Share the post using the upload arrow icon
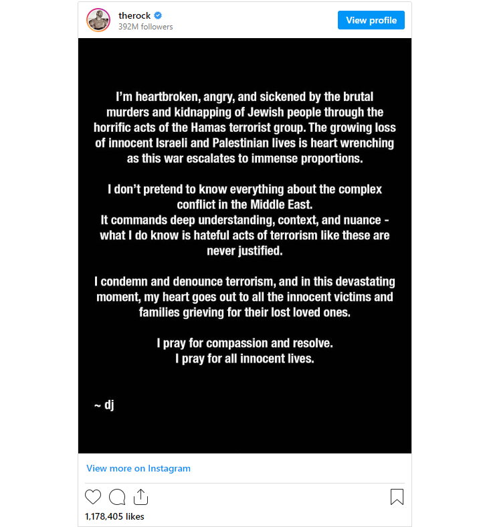Viewport: 477px width, 527px height. point(140,497)
